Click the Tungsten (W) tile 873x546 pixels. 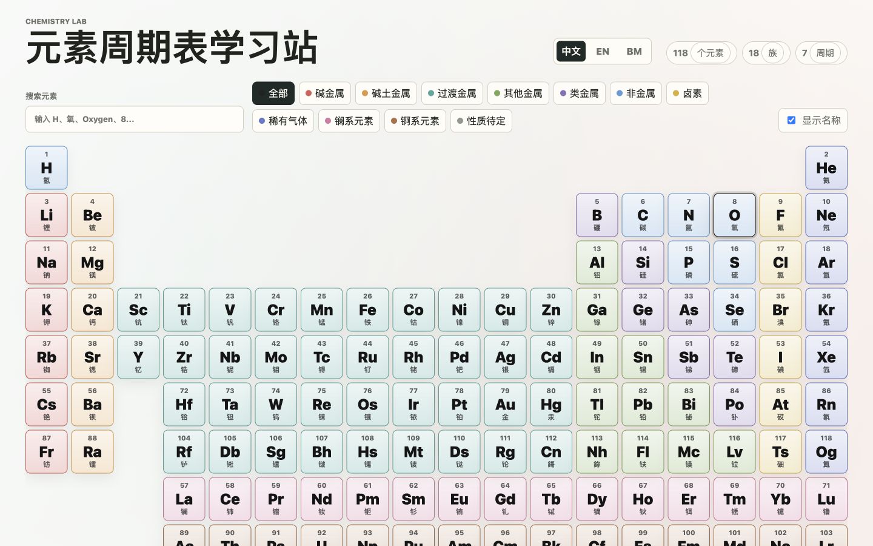276,404
